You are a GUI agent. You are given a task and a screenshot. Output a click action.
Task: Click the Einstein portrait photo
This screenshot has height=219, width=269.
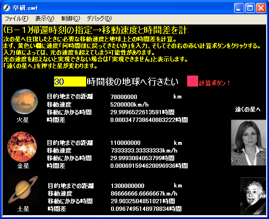click(x=253, y=196)
